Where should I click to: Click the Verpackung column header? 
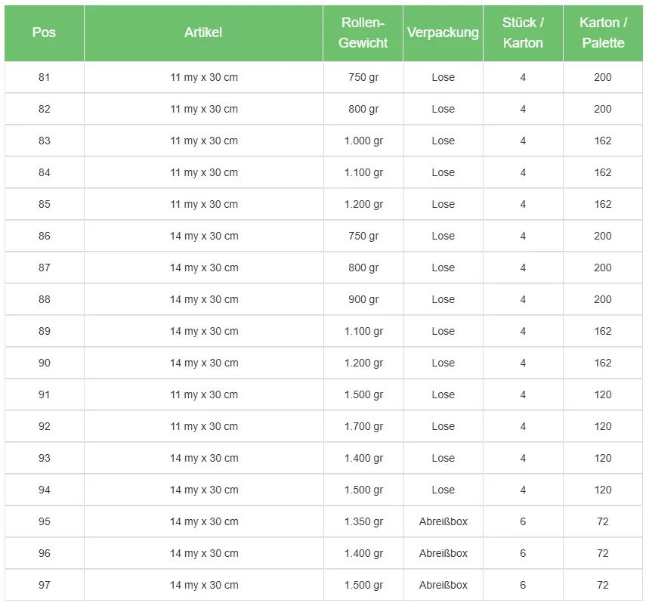pos(443,32)
